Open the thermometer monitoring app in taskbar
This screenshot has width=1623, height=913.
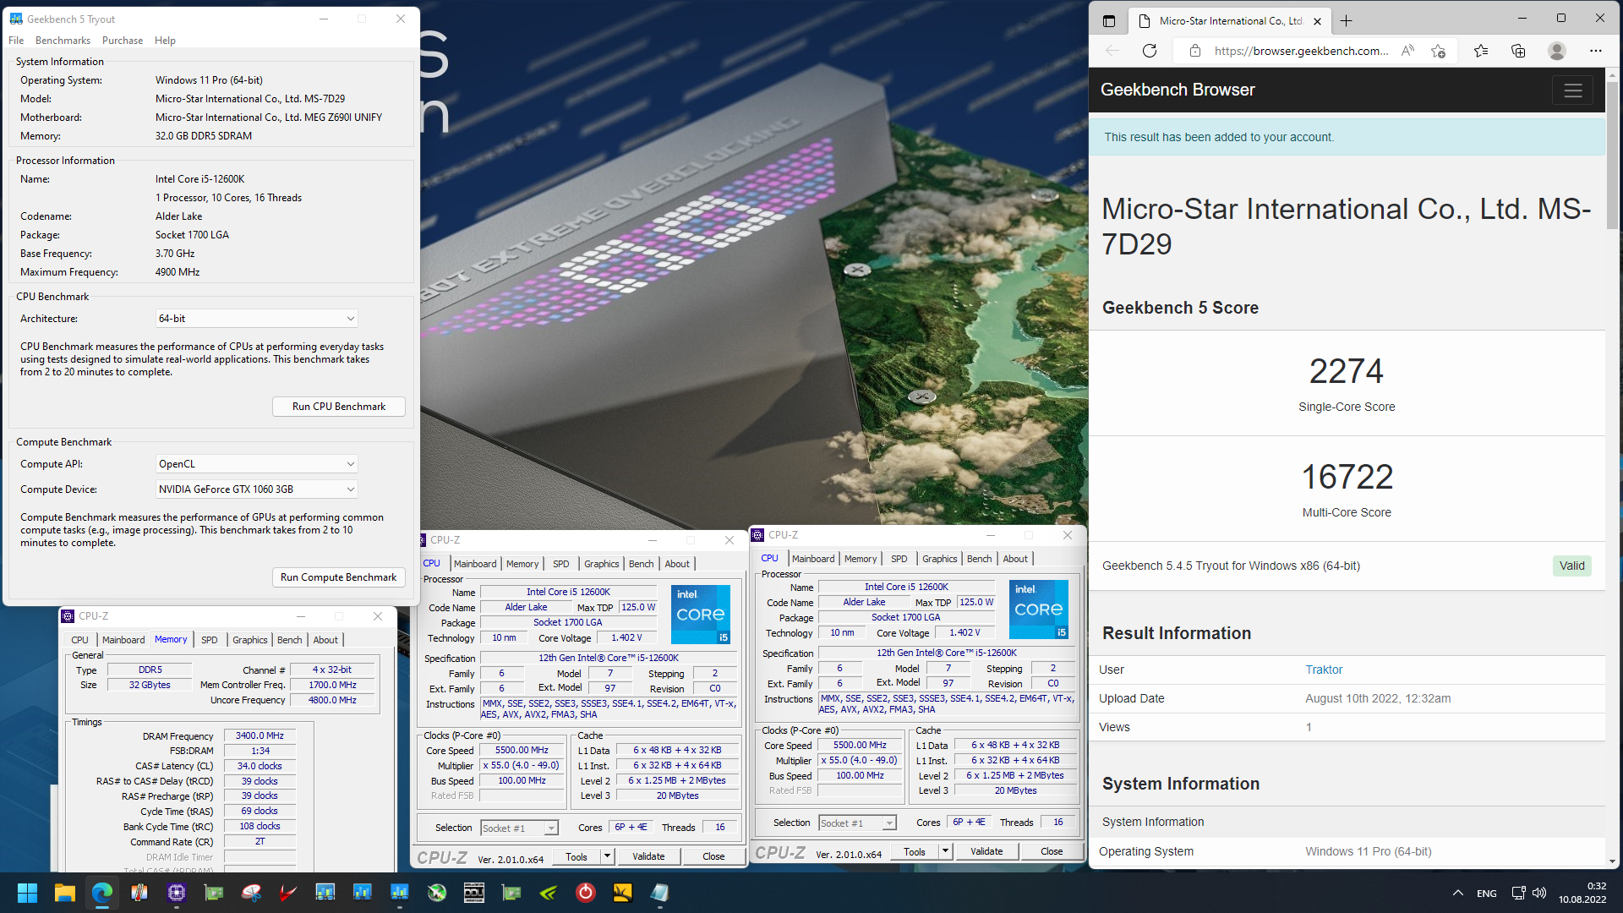[139, 893]
